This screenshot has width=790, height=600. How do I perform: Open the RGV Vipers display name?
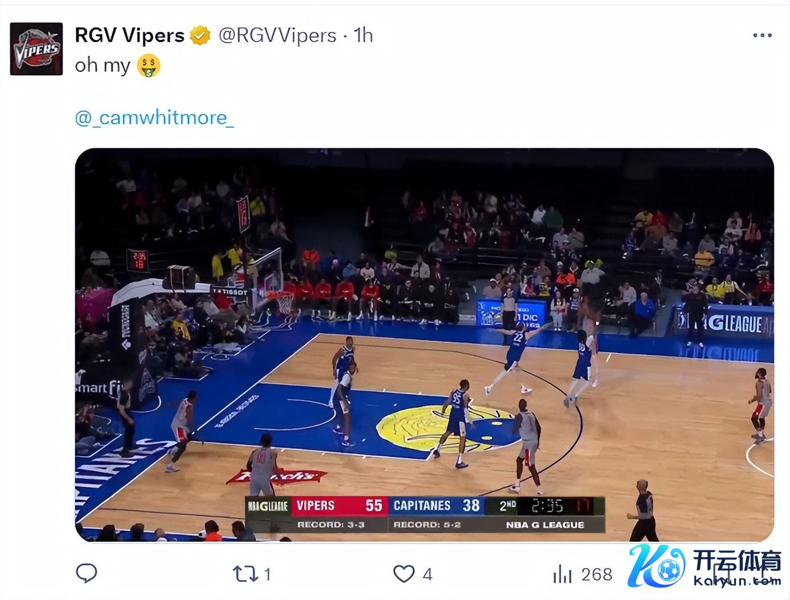point(129,35)
